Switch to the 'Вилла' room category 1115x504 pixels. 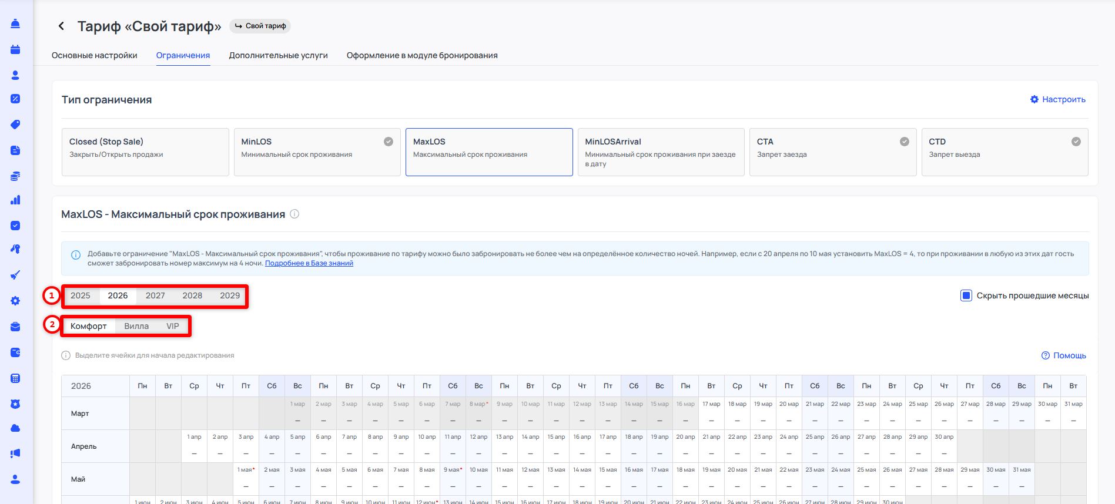pos(136,326)
